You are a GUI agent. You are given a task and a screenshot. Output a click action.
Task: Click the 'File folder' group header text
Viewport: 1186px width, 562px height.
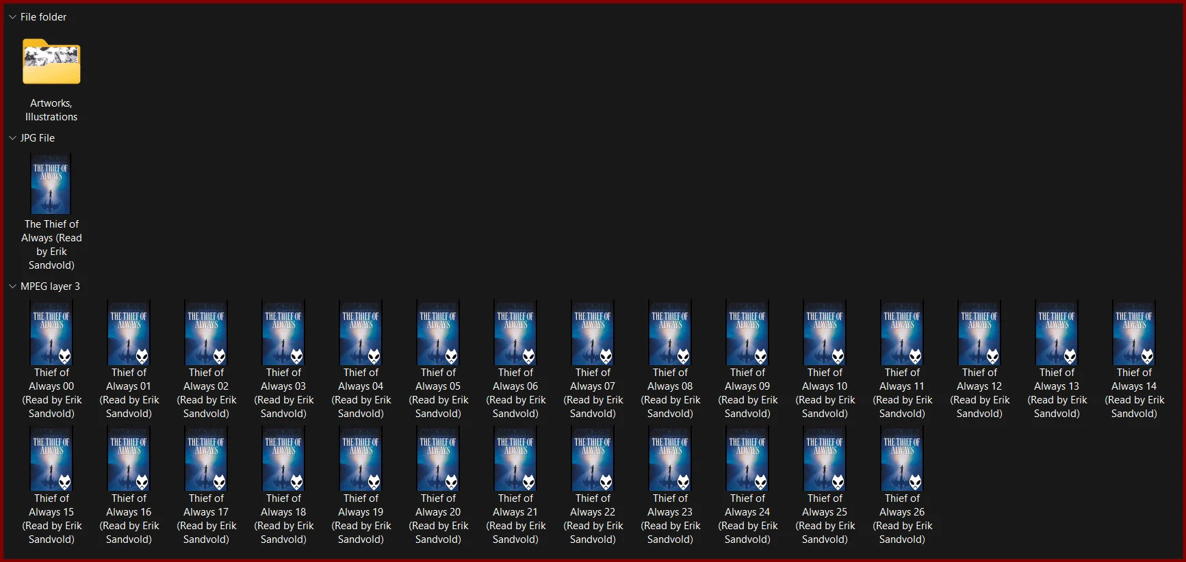tap(44, 17)
